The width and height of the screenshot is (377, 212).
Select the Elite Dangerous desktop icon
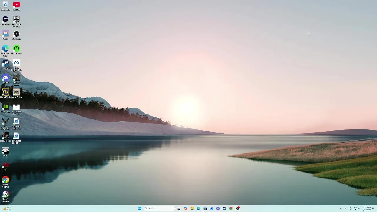[5, 124]
